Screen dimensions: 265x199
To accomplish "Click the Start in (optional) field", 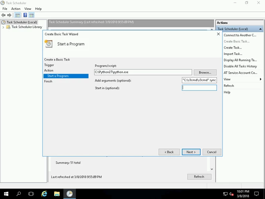I will [199, 88].
